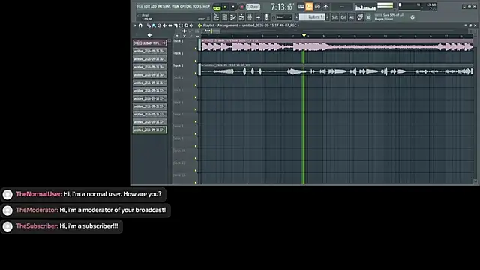Viewport: 480px width, 270px height.
Task: Click the Arrangement breadcrumb
Action: point(227,25)
